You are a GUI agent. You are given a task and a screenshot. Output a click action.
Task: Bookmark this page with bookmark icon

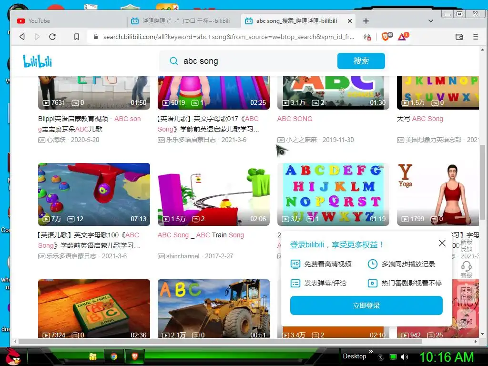(x=77, y=37)
